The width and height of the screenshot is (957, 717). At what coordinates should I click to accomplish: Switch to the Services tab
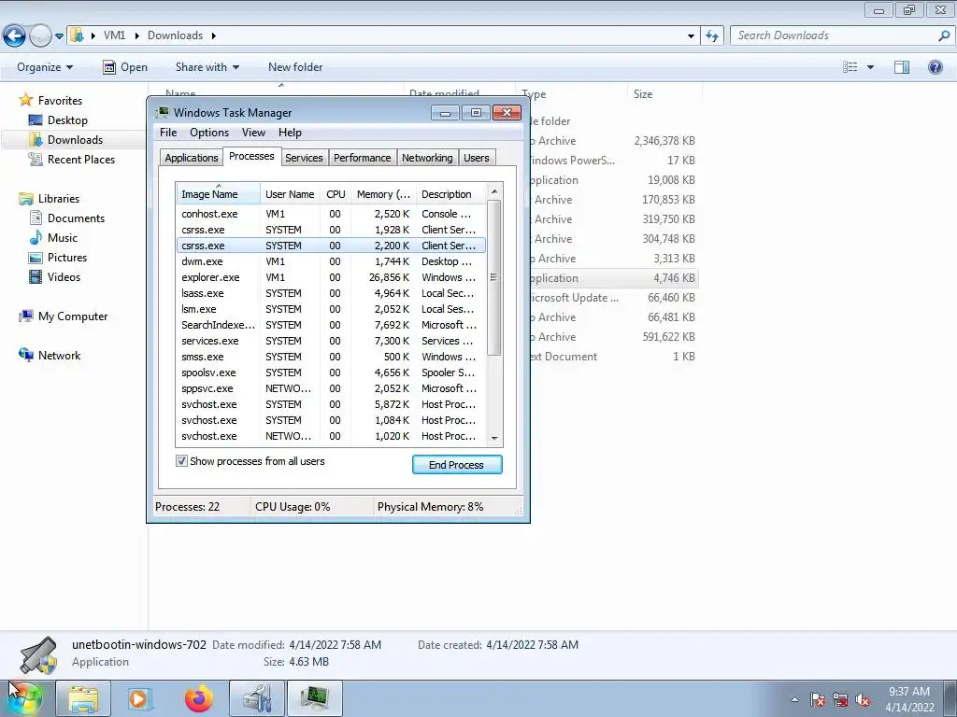point(304,157)
